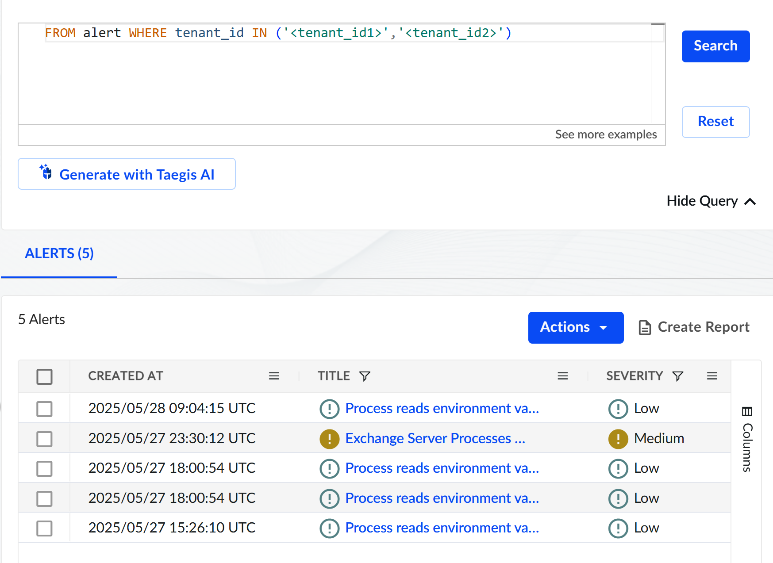Select the 2025/05/27 23:30:12 alert checkbox
Screen dimensions: 773x563
click(44, 439)
